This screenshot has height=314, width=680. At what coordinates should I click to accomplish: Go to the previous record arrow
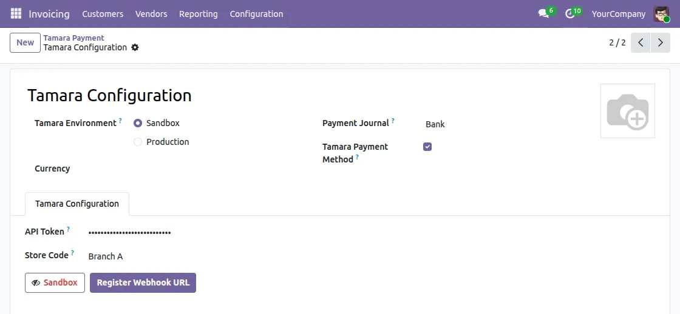coord(641,42)
